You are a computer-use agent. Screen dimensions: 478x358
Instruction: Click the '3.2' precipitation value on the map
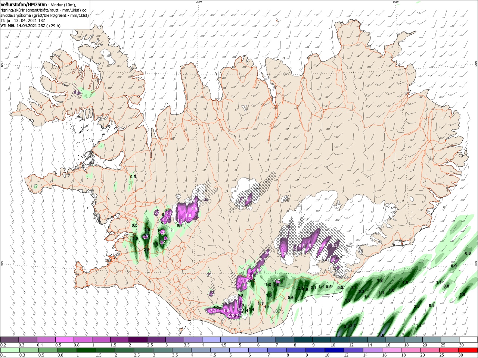162,242
